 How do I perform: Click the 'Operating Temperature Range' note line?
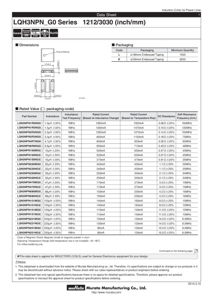tap(58, 241)
